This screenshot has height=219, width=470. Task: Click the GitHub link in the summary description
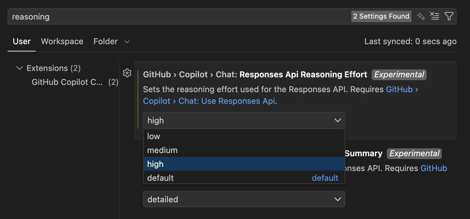pyautogui.click(x=434, y=168)
